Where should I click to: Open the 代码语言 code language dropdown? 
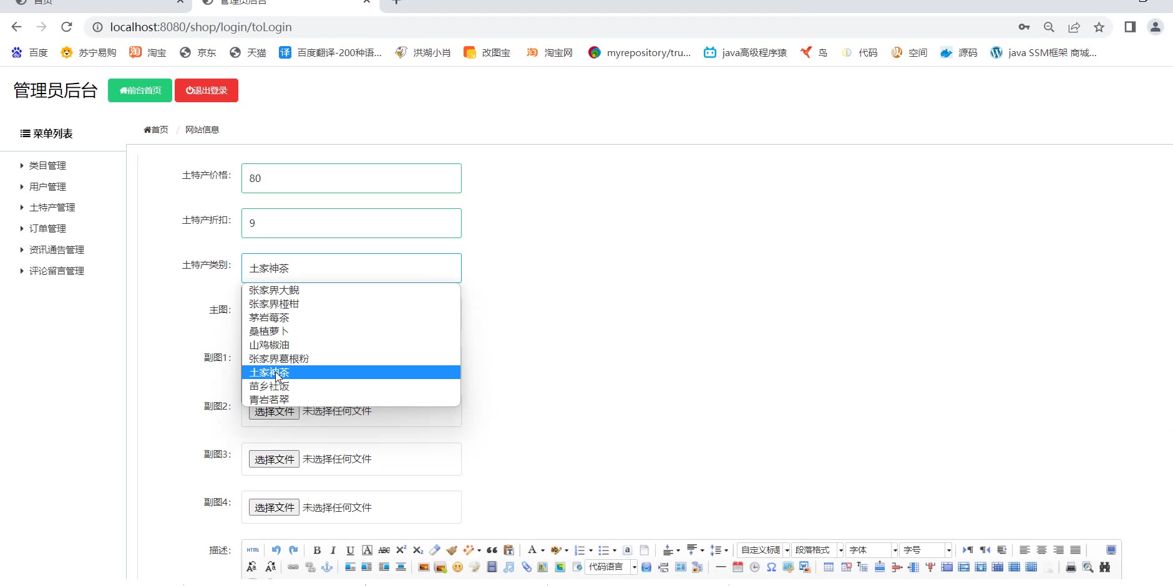611,567
